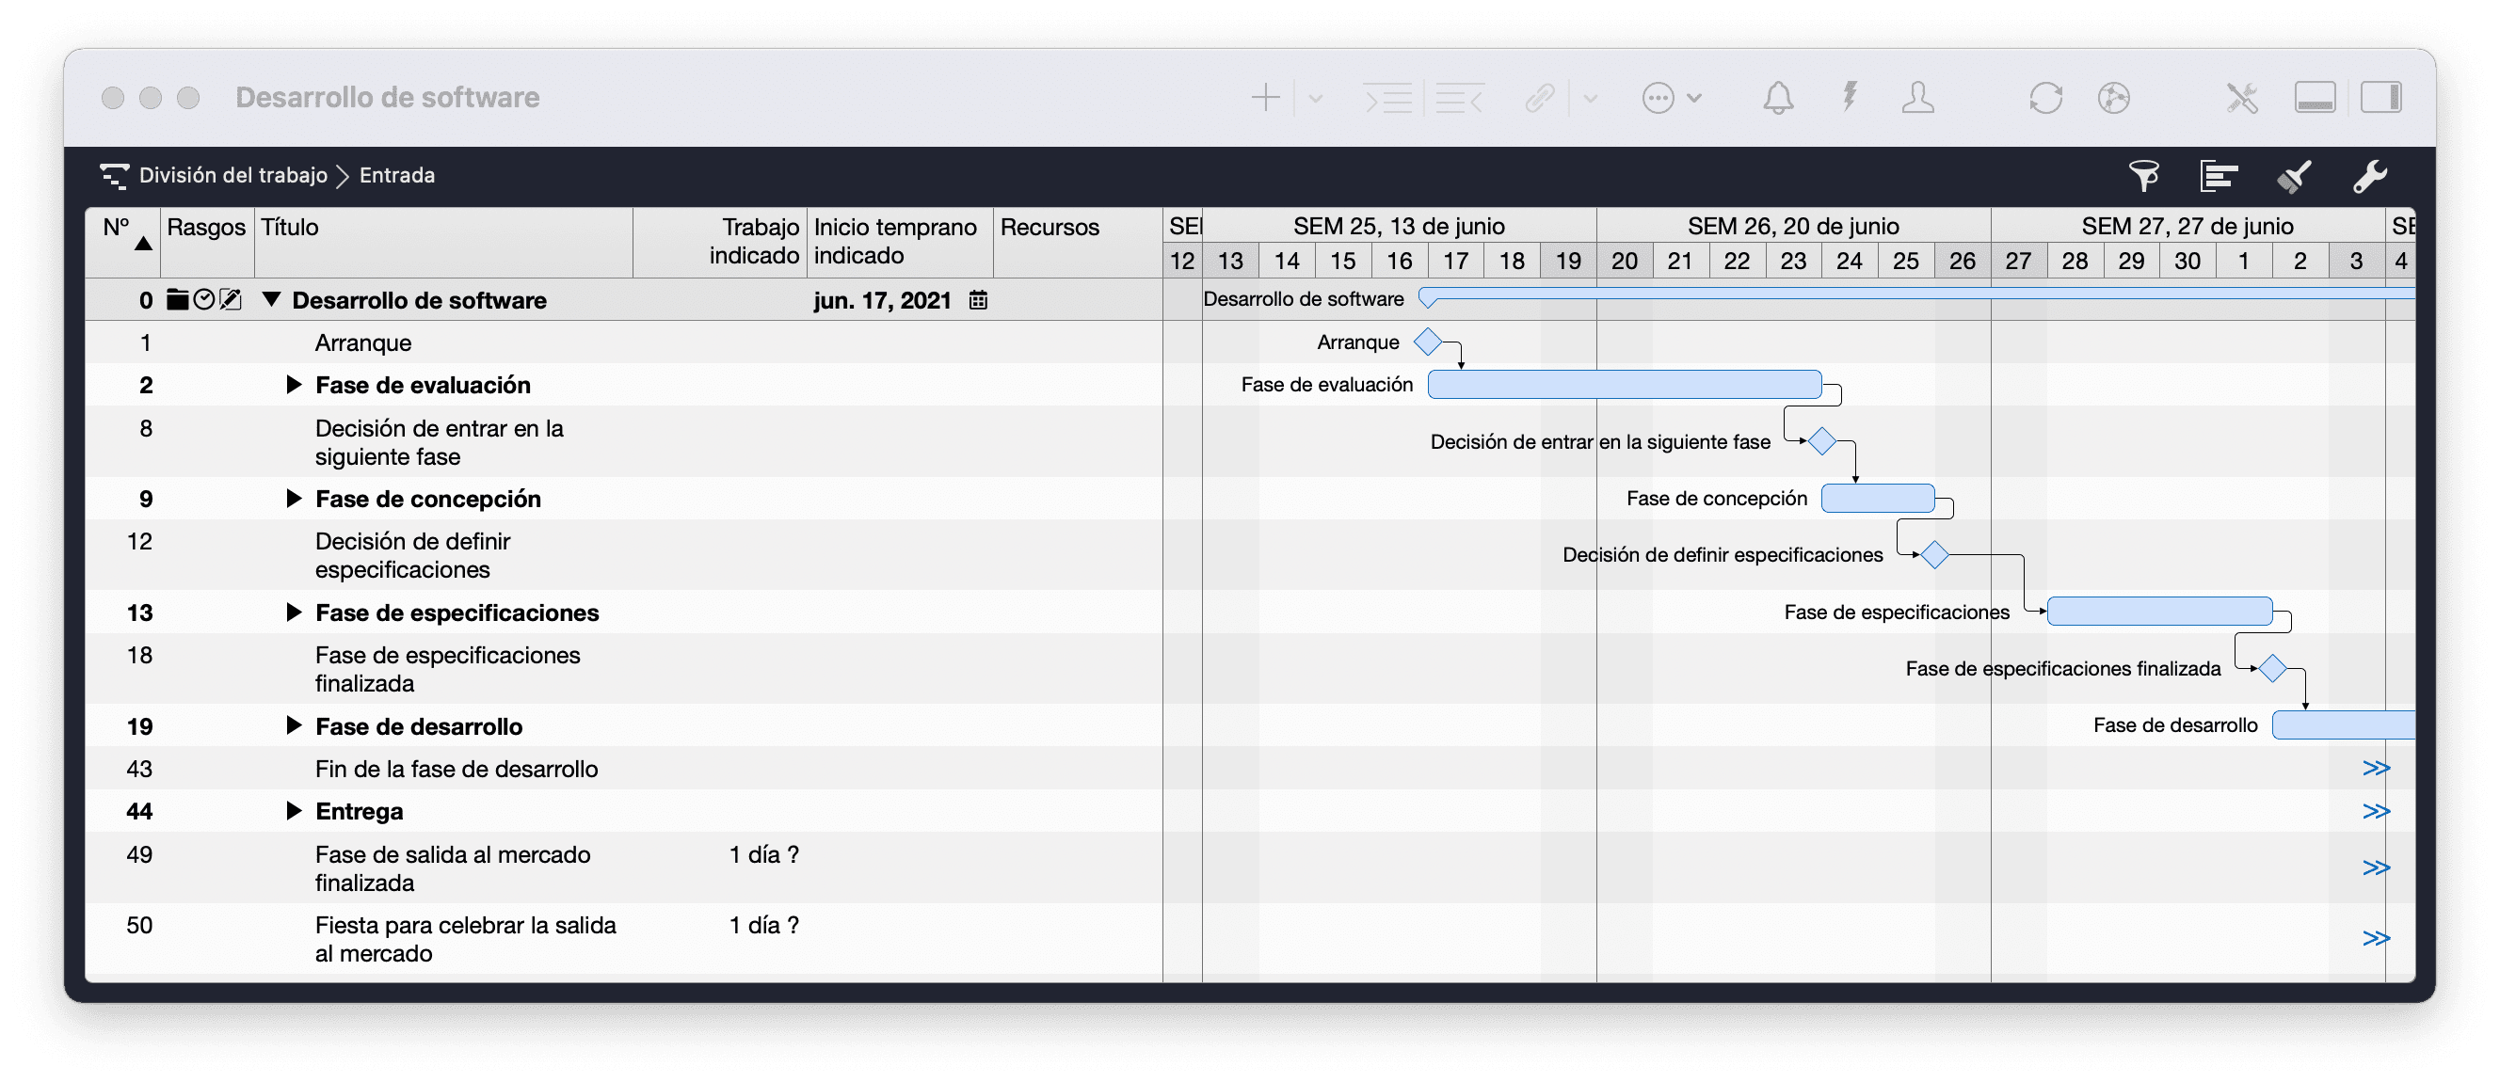Click the paintbrush style icon
2500x1082 pixels.
pyautogui.click(x=2294, y=176)
